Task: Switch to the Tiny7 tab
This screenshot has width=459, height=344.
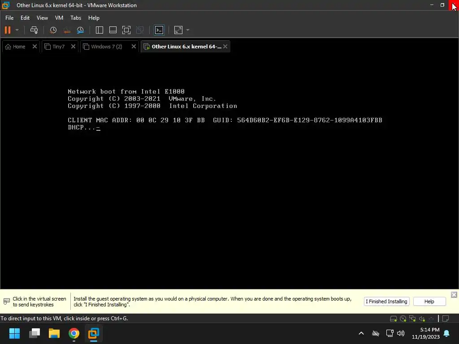Action: click(x=56, y=47)
